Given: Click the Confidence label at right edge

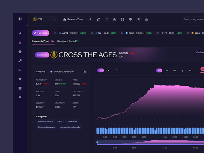Looking at the screenshot, I should click(x=200, y=52).
